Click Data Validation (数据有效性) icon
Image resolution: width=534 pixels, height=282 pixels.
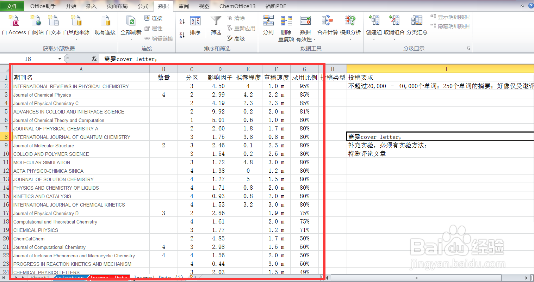(x=305, y=21)
